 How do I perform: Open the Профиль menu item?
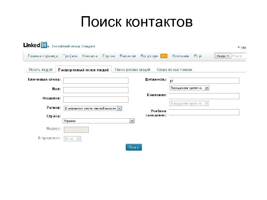coord(70,56)
